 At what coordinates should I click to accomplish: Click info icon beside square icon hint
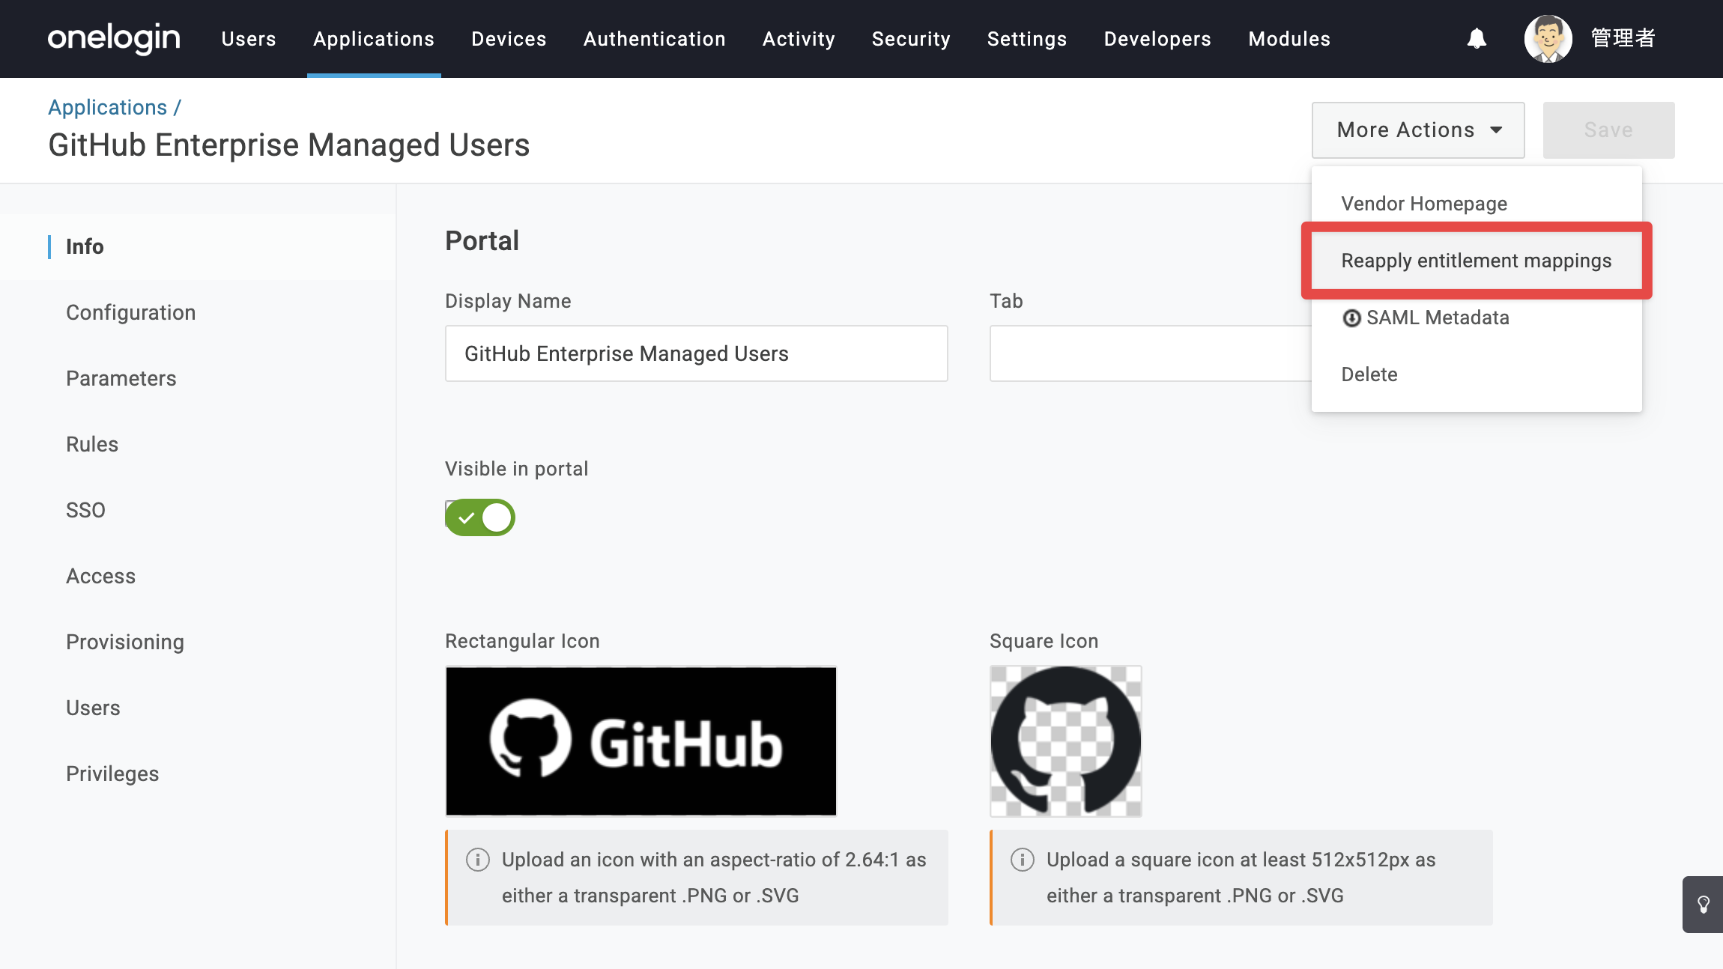[1023, 860]
